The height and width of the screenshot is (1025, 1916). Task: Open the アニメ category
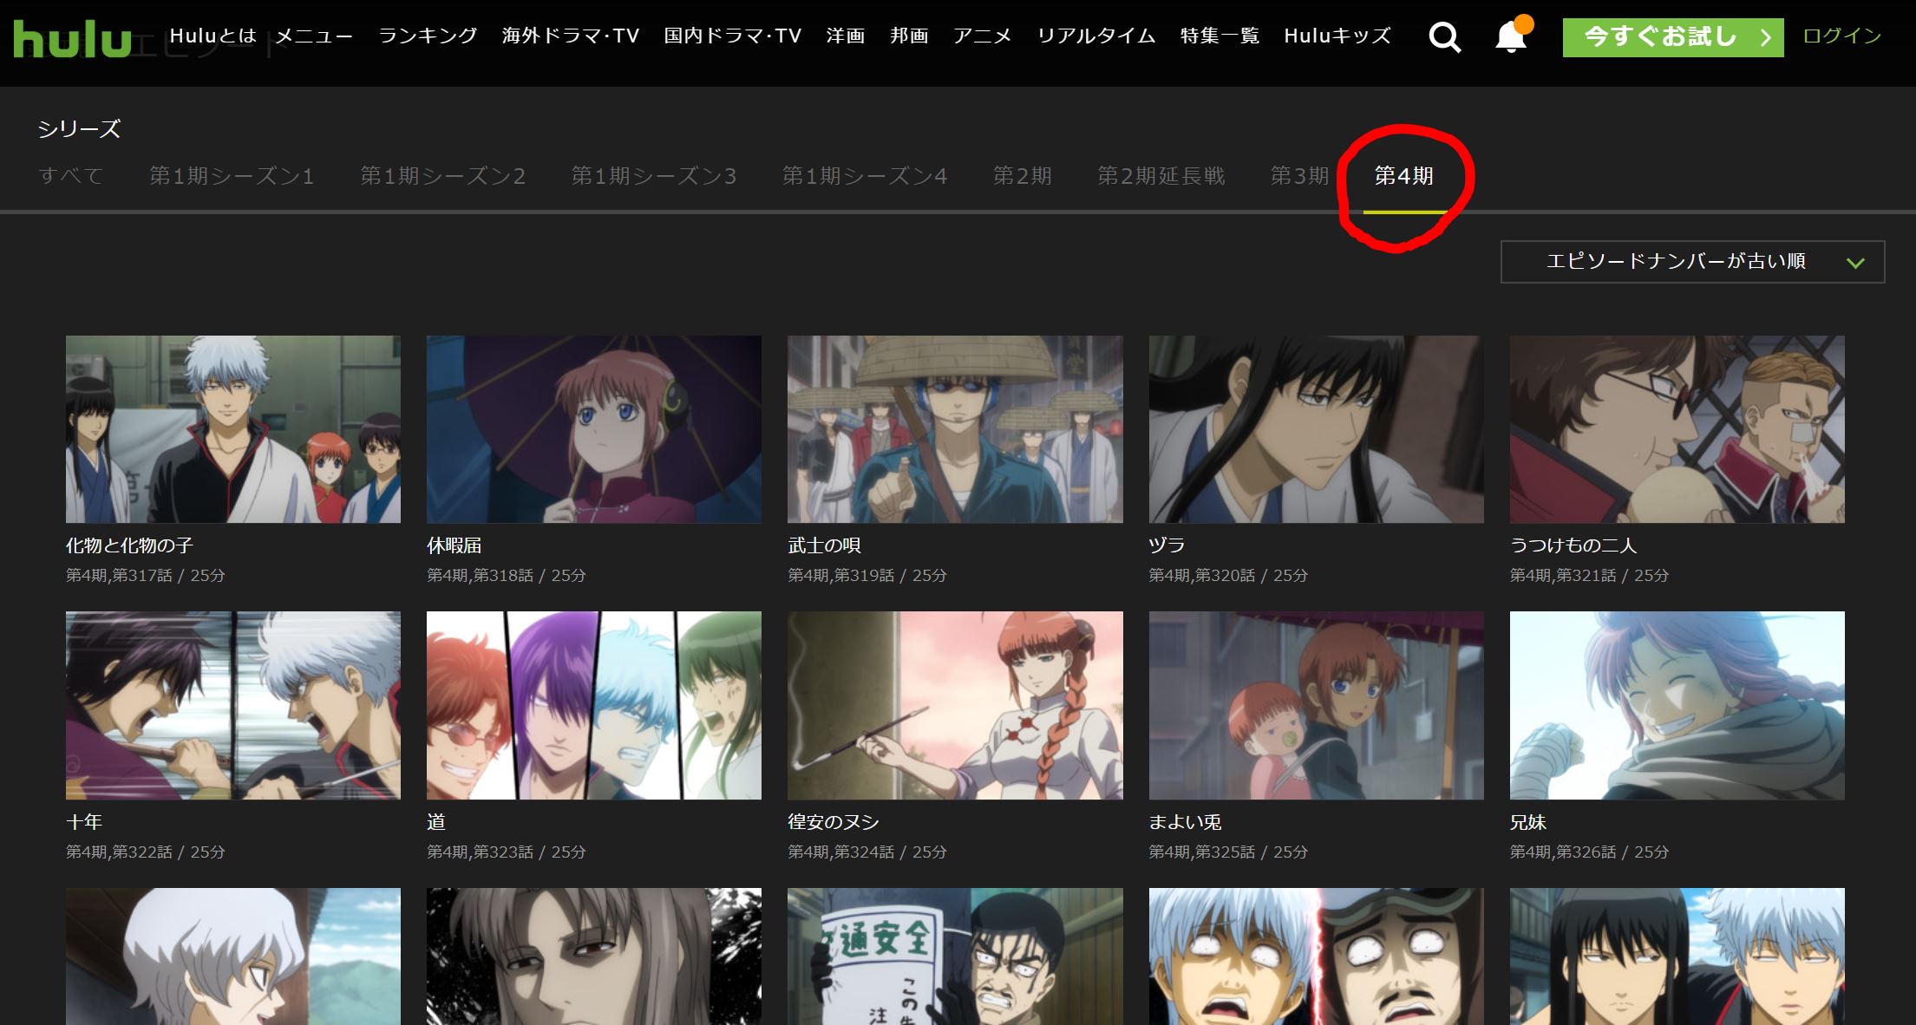point(983,36)
